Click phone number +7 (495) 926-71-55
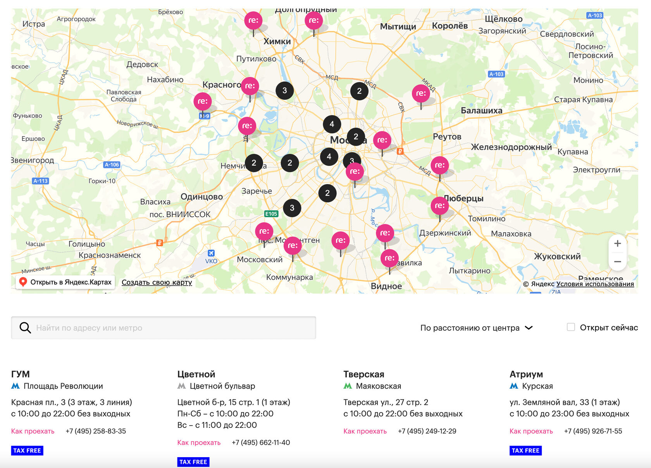 pos(593,431)
